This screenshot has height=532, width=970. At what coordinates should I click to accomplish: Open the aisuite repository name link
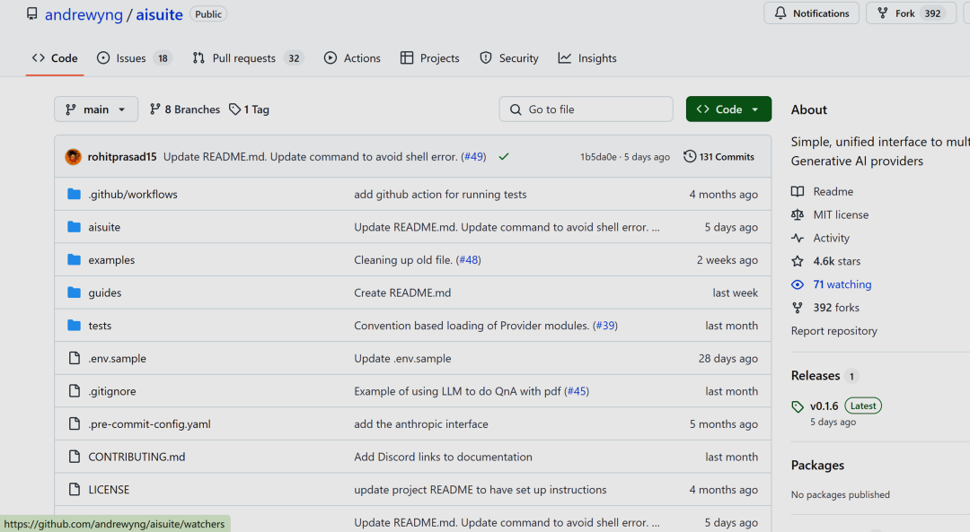(159, 14)
